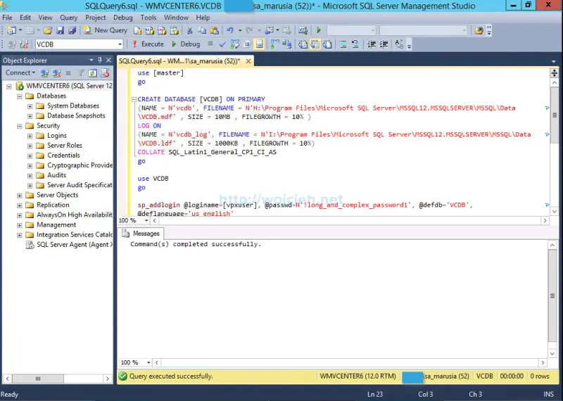The height and width of the screenshot is (401, 563).
Task: Parse the query using the blue checkmark icon
Action: pyautogui.click(x=222, y=44)
